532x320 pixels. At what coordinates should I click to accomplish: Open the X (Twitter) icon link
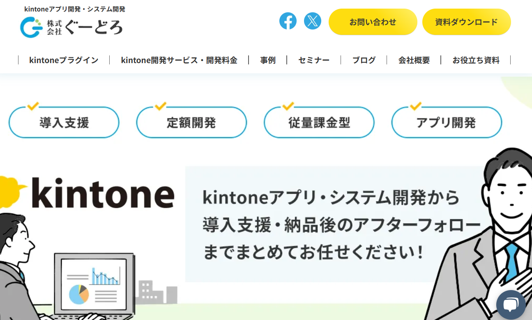tap(313, 21)
